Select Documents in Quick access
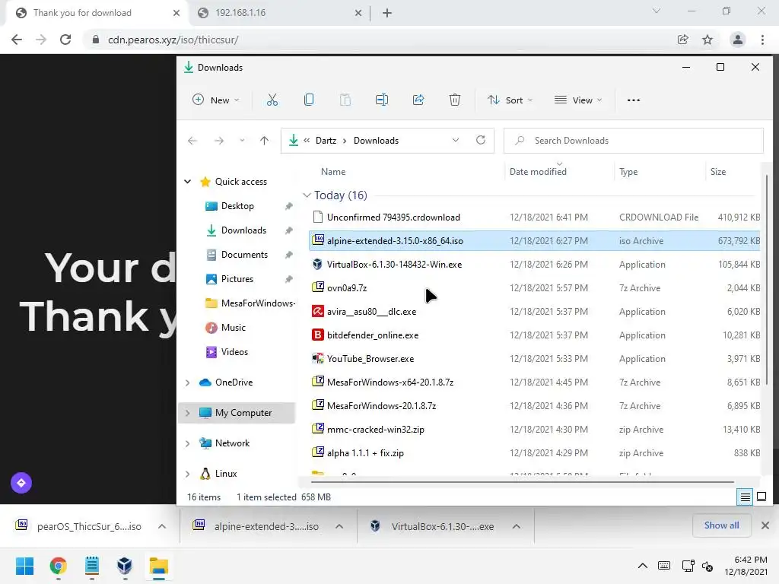The height and width of the screenshot is (584, 779). click(x=244, y=255)
